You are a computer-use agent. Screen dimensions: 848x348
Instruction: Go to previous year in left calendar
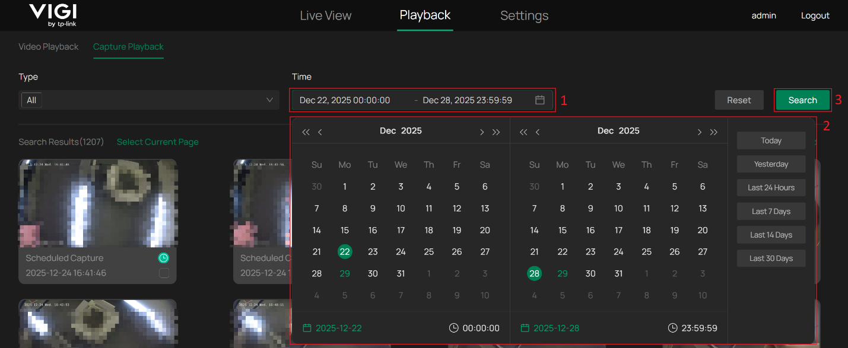pyautogui.click(x=306, y=132)
